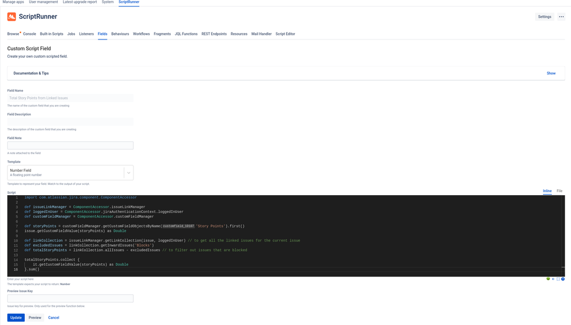Click line 1 import statement in editor
Viewport: 571px width, 325px height.
[x=81, y=197]
